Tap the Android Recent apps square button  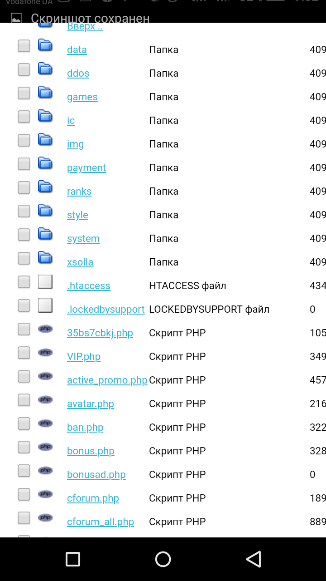click(x=73, y=559)
